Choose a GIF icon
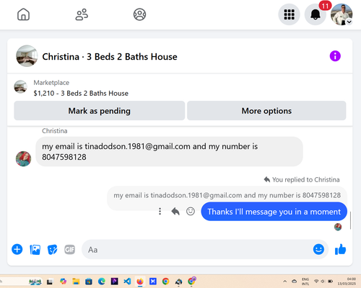Image resolution: width=361 pixels, height=288 pixels. click(70, 250)
